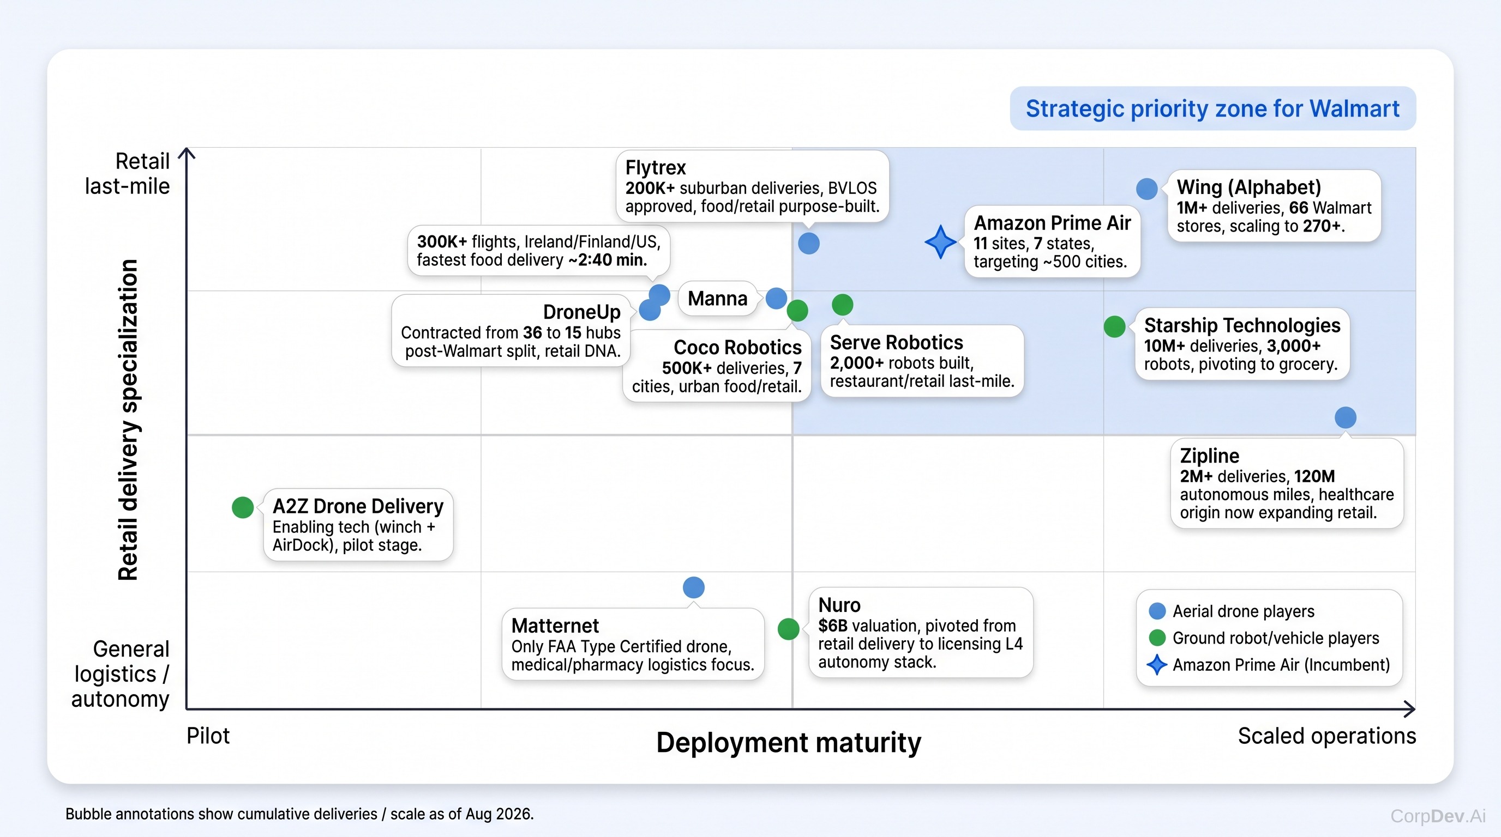Image resolution: width=1501 pixels, height=837 pixels.
Task: Click the General logistics / autonomy axis label
Action: [x=121, y=674]
